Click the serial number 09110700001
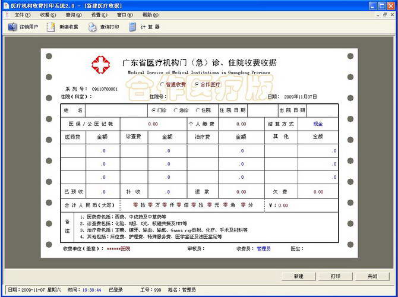This screenshot has width=398, height=297. tap(105, 89)
